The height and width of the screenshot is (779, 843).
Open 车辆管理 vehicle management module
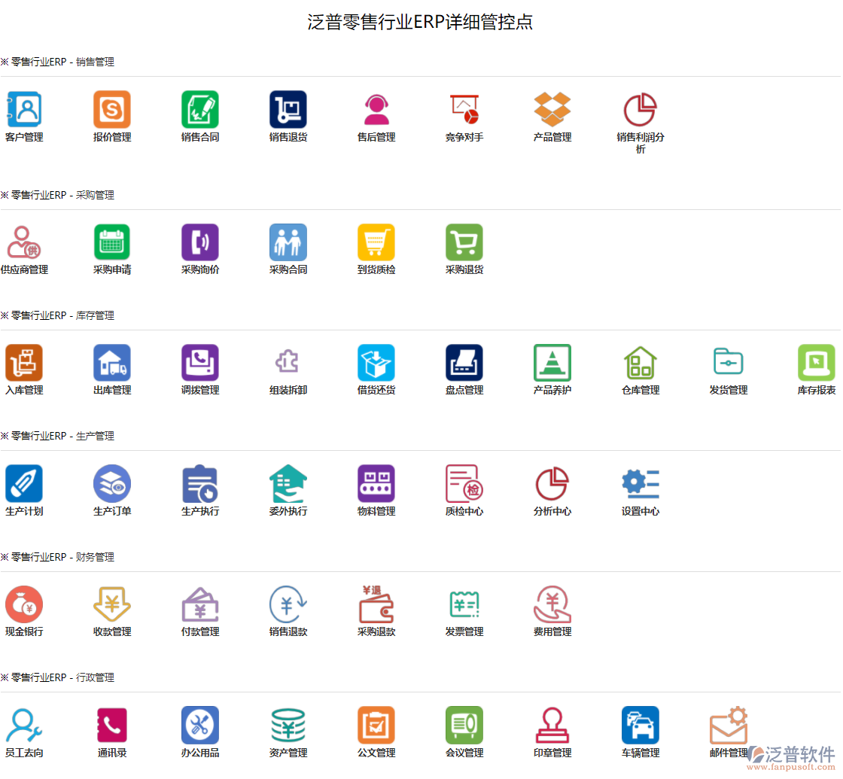point(640,725)
